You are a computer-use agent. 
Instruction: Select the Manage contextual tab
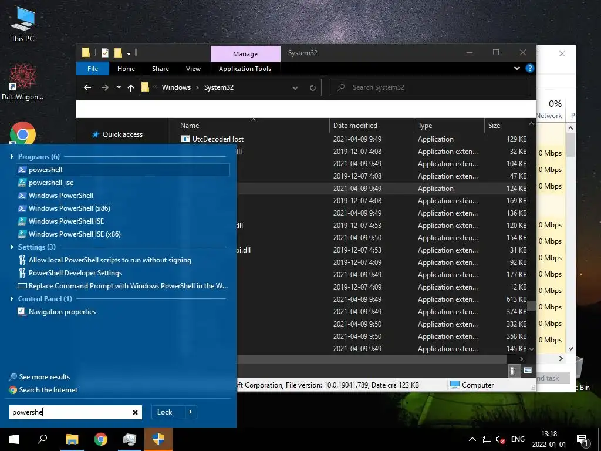tap(245, 53)
